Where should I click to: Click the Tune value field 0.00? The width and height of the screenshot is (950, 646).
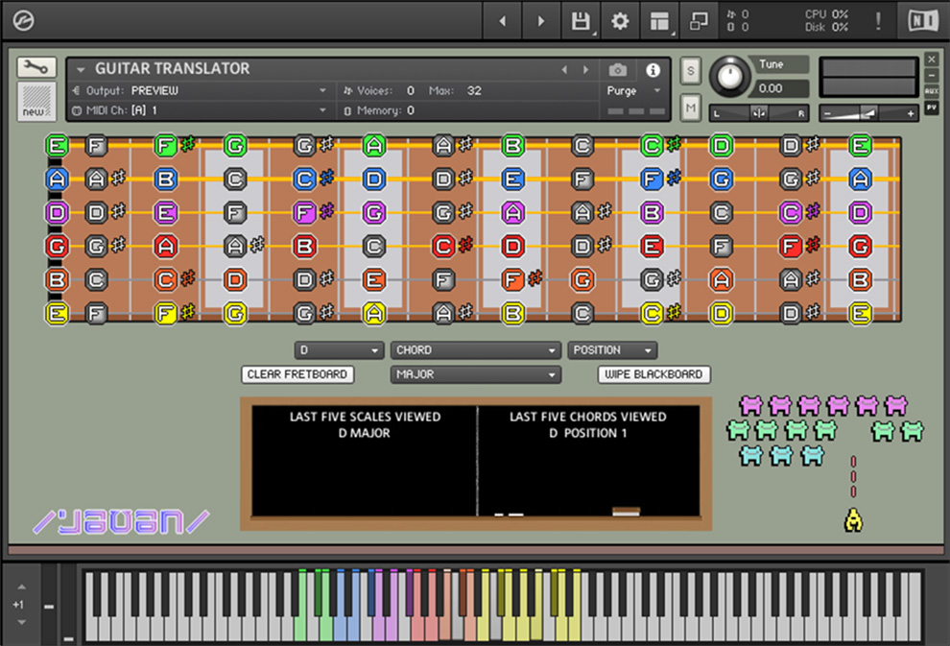pos(780,88)
